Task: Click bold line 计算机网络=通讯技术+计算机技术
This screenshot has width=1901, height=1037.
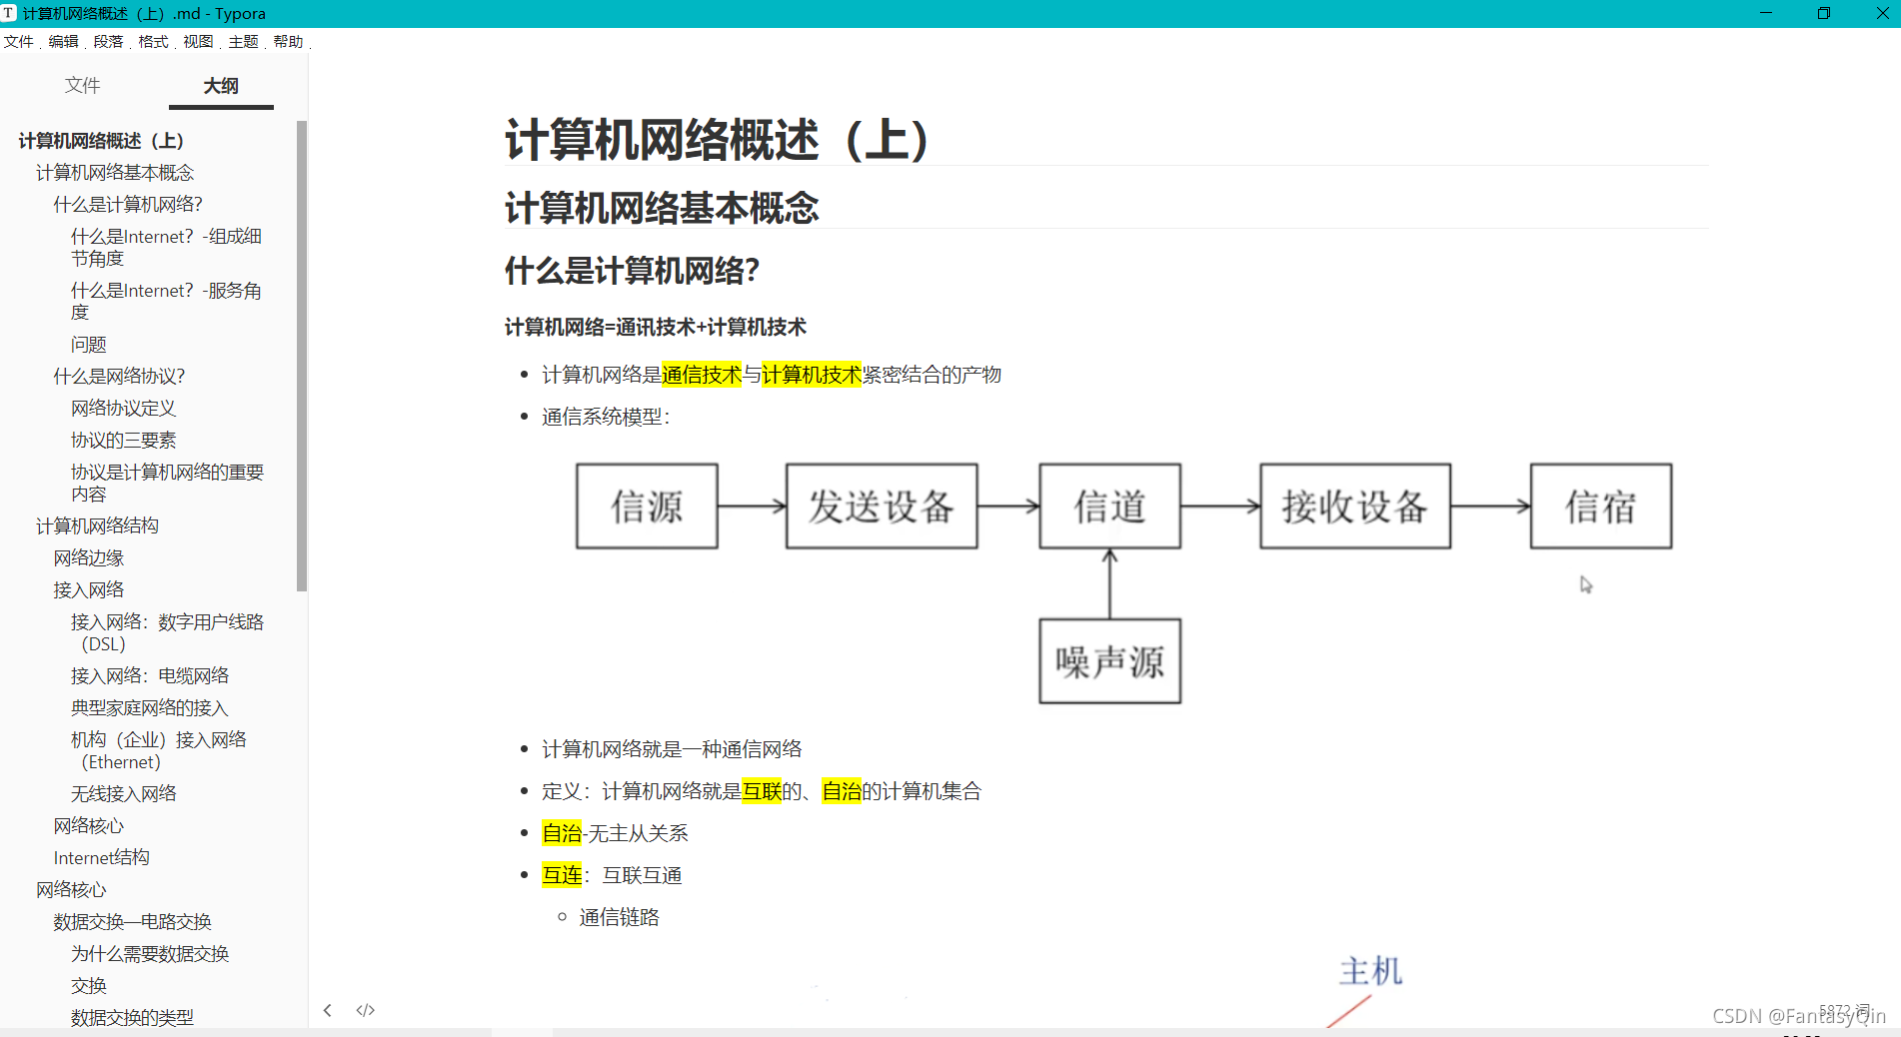Action: (655, 327)
